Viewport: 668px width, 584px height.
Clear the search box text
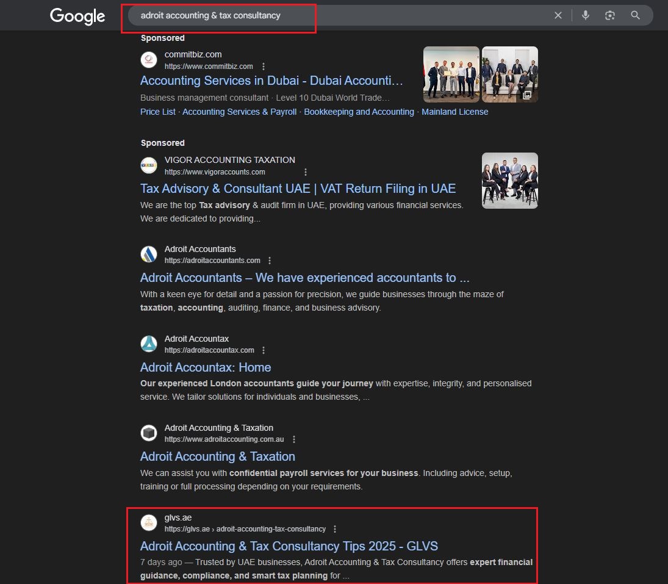558,15
